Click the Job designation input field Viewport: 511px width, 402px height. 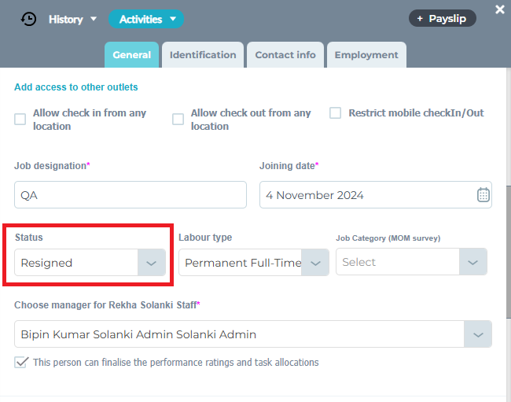click(130, 195)
